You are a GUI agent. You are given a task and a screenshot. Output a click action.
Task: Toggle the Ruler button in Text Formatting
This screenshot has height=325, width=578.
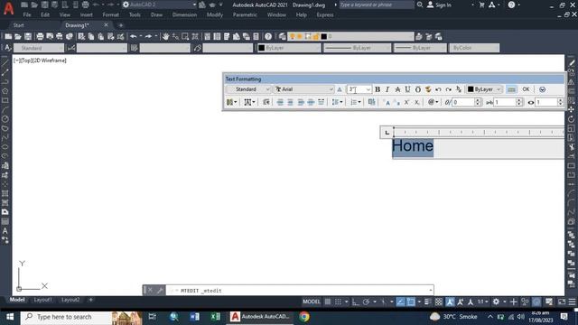[511, 89]
